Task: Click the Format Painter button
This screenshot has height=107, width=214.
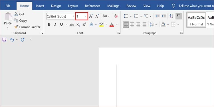Action: pos(27,27)
